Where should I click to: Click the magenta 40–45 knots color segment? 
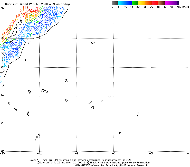pos(168,3)
